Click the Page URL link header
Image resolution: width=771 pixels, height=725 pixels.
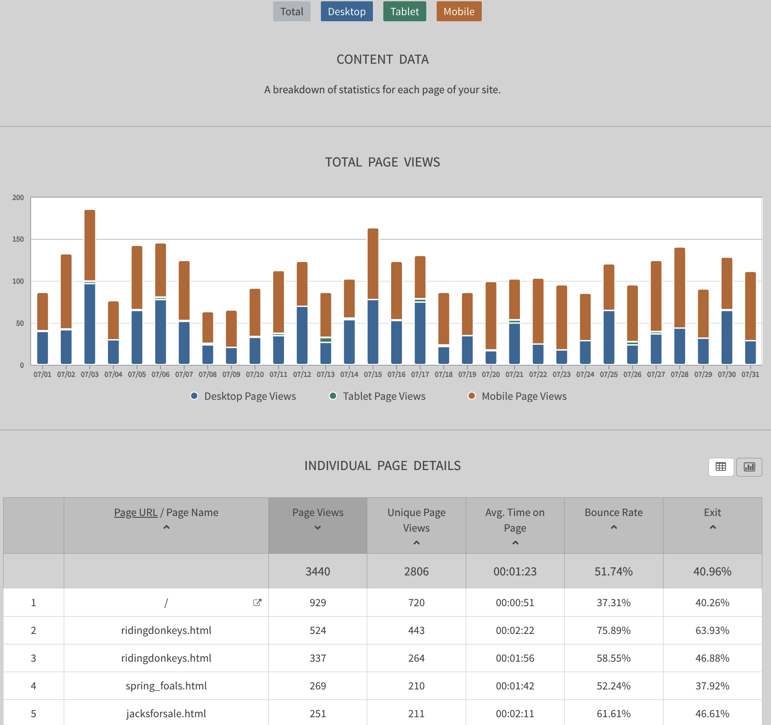pyautogui.click(x=136, y=512)
